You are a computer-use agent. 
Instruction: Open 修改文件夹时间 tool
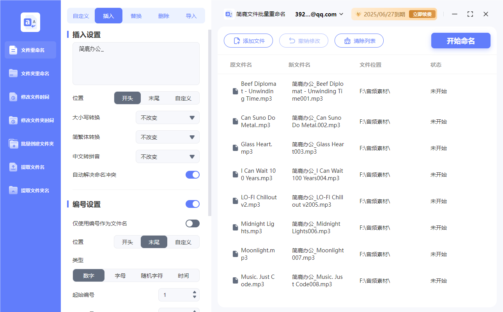(30, 120)
